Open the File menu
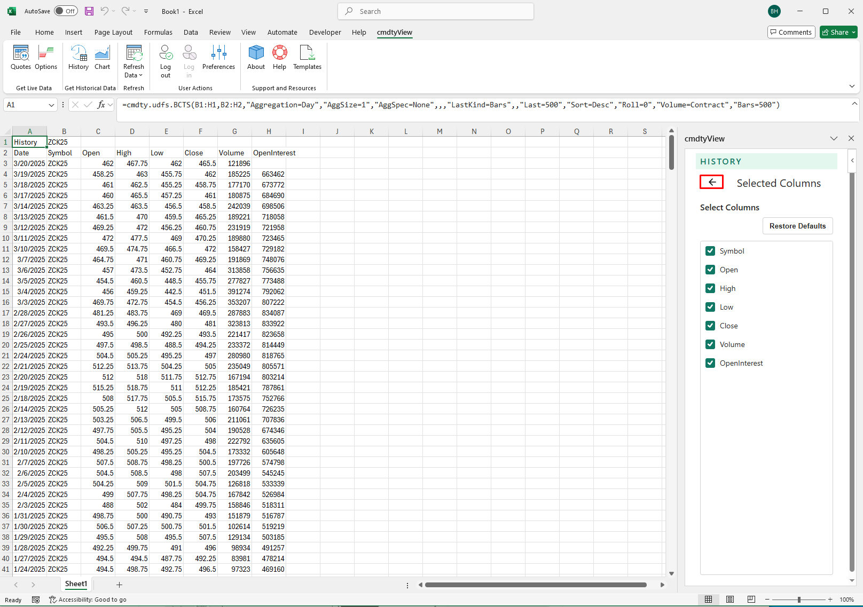Viewport: 863px width, 607px height. tap(15, 32)
